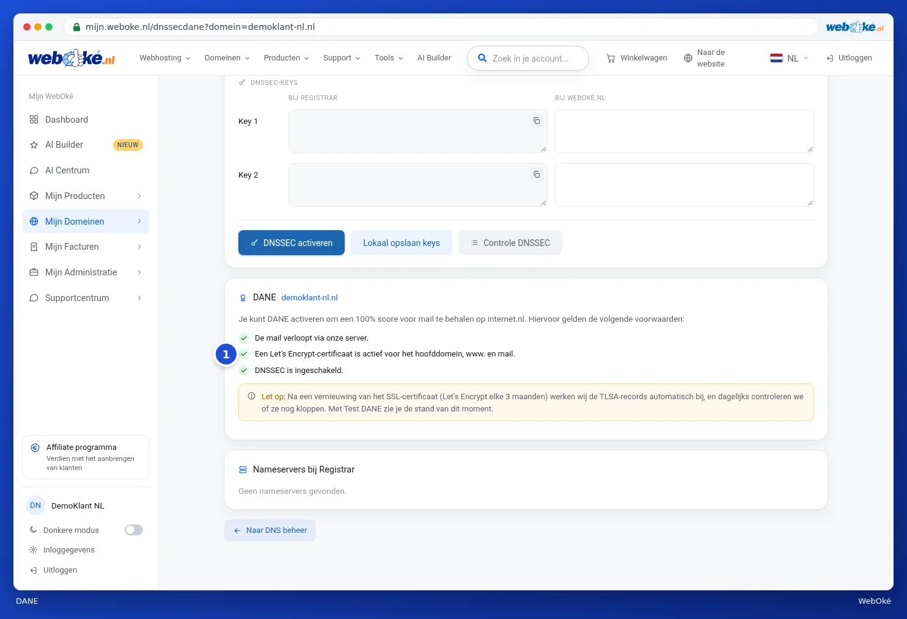Click the search magnifier icon
907x619 pixels.
(x=482, y=58)
